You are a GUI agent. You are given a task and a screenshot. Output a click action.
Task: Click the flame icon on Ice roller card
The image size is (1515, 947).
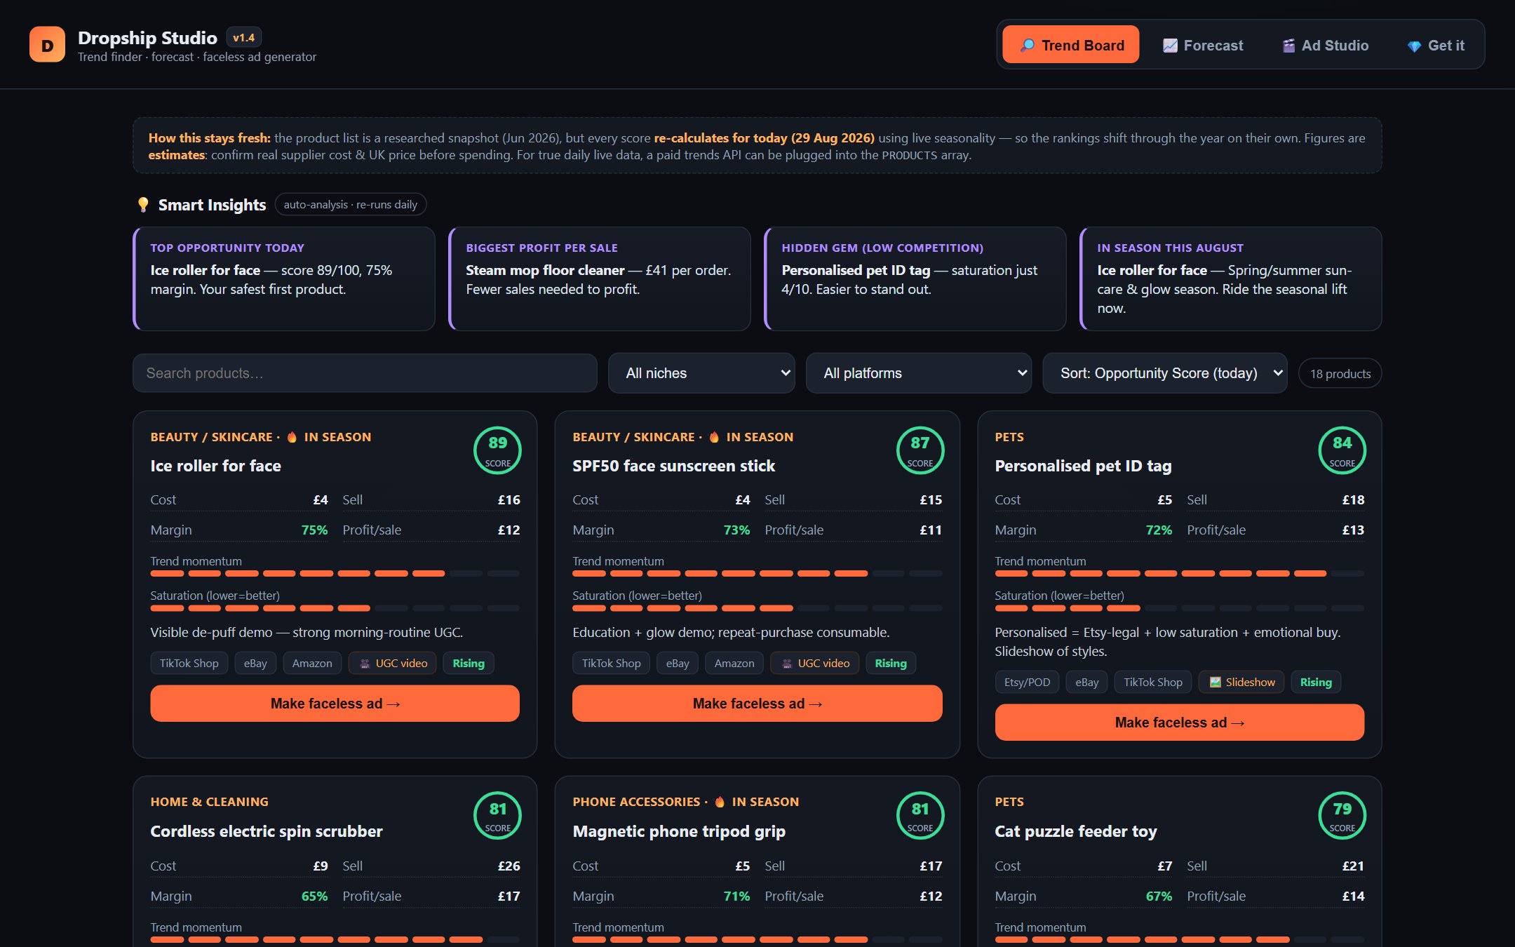coord(292,437)
